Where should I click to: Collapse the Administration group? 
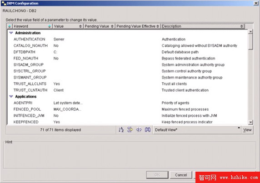coord(11,33)
